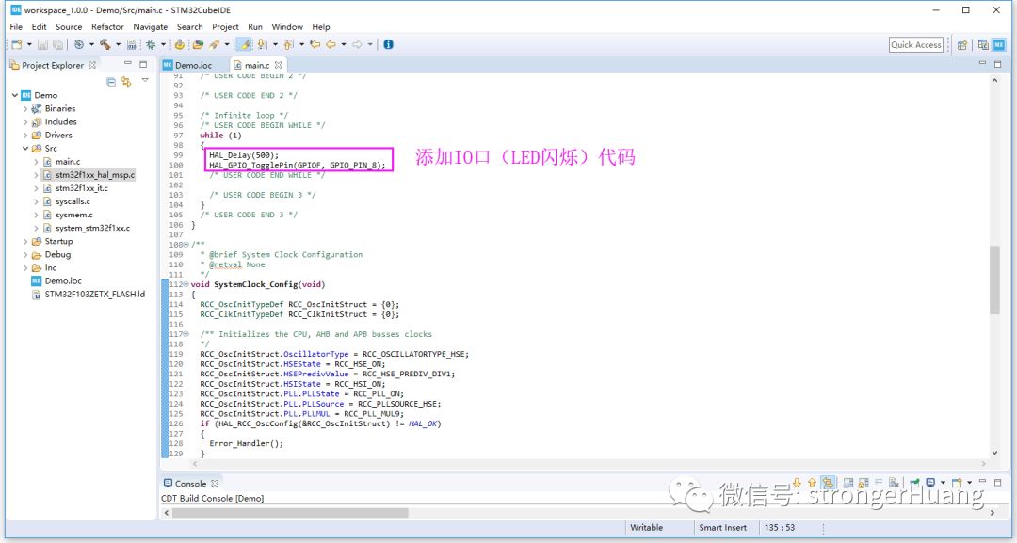Collapse all in Project Explorer
Viewport: 1017px width, 543px height.
click(x=111, y=82)
